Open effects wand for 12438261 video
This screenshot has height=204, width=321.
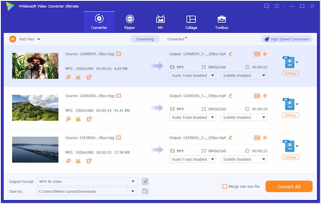point(68,161)
